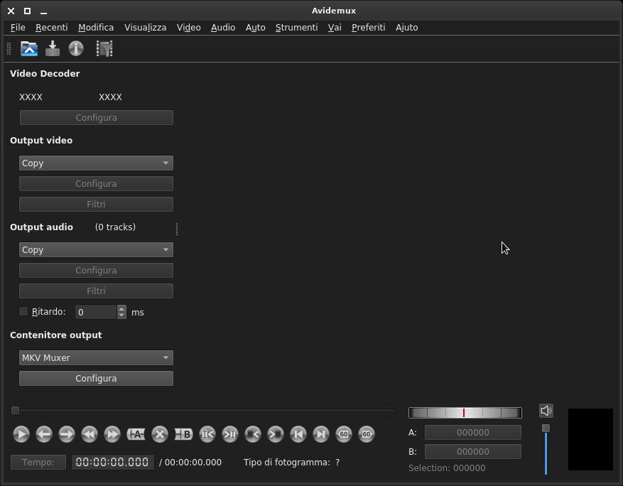The width and height of the screenshot is (623, 486).
Task: Go to the first frame
Action: click(298, 434)
